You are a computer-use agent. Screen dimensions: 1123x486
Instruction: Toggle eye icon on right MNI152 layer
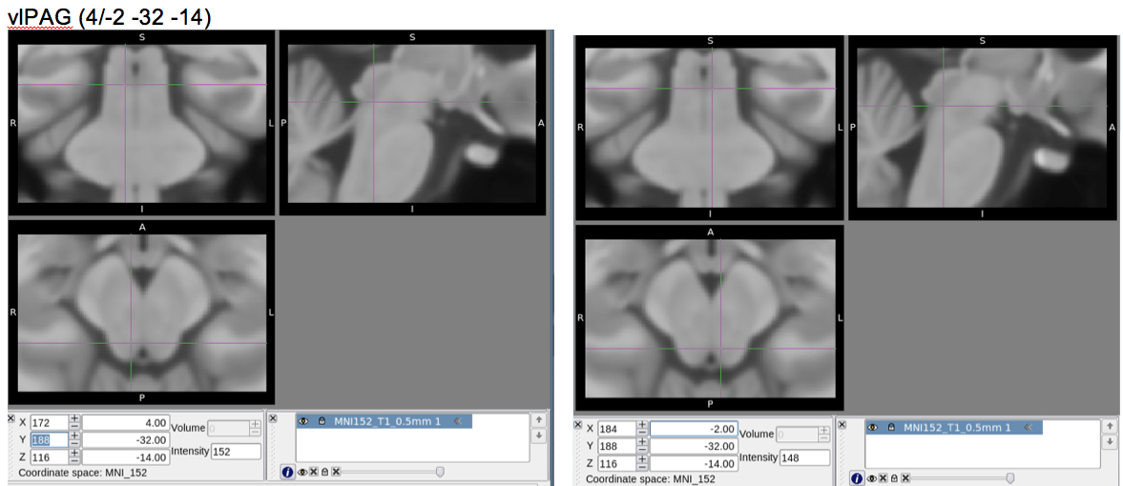pos(872,428)
